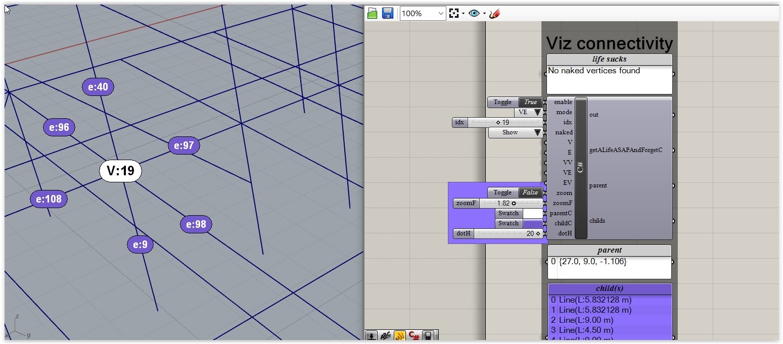Click the 'getALifeASAPAndForgetC' output
The height and width of the screenshot is (344, 783).
(626, 150)
